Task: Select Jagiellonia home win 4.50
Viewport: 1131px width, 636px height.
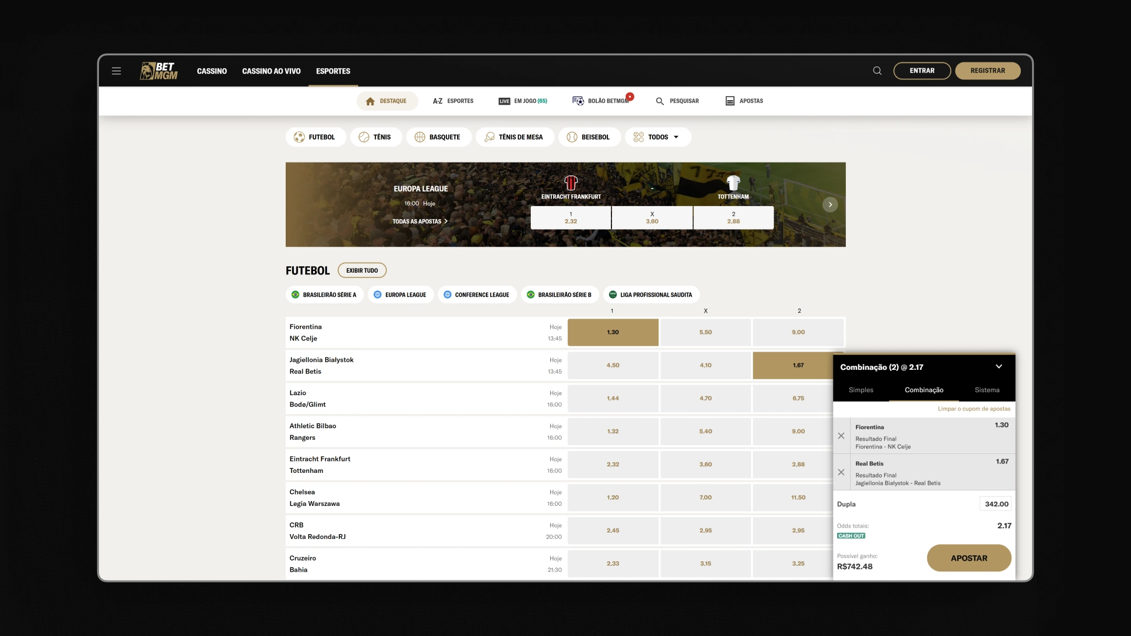Action: [613, 365]
